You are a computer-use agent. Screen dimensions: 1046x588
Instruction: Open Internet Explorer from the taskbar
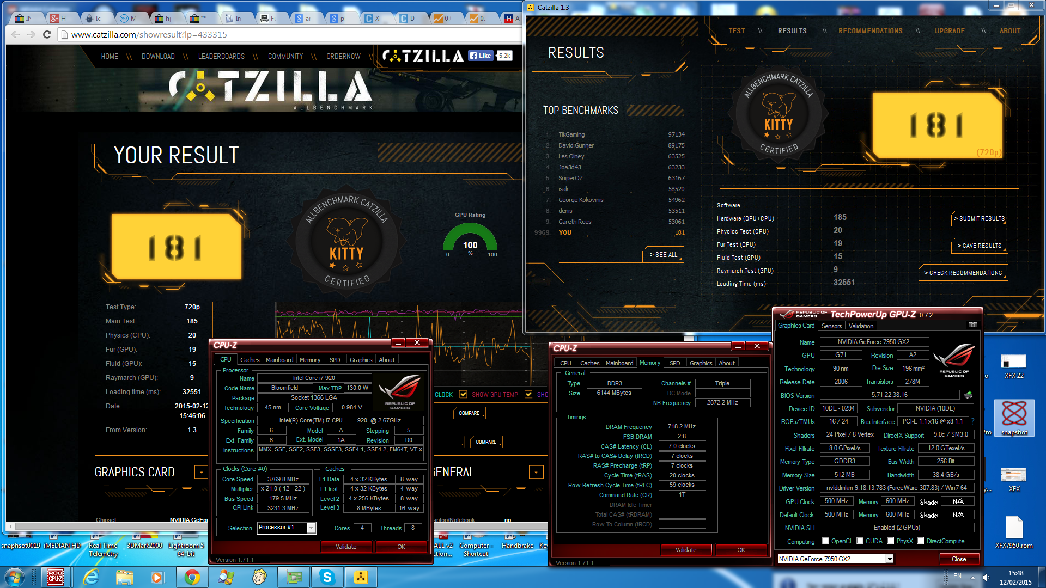pos(90,577)
